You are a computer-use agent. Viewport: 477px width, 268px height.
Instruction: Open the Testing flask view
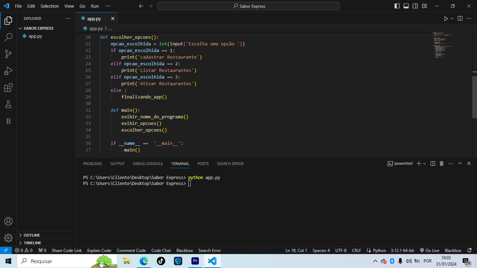(8, 104)
